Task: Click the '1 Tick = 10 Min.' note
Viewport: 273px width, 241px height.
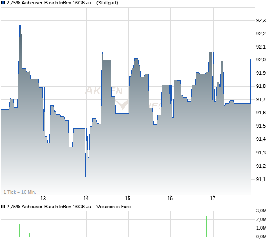Action: tap(20, 192)
